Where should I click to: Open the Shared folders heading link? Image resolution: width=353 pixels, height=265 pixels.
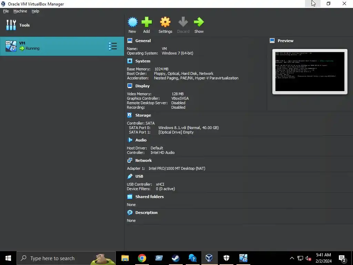(x=150, y=196)
